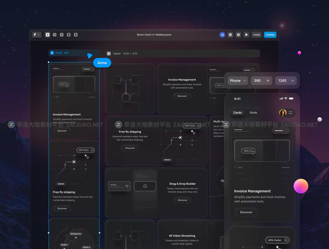Image resolution: width=329 pixels, height=249 pixels.
Task: Click the $60.00 pill in phone preview
Action: (248, 151)
